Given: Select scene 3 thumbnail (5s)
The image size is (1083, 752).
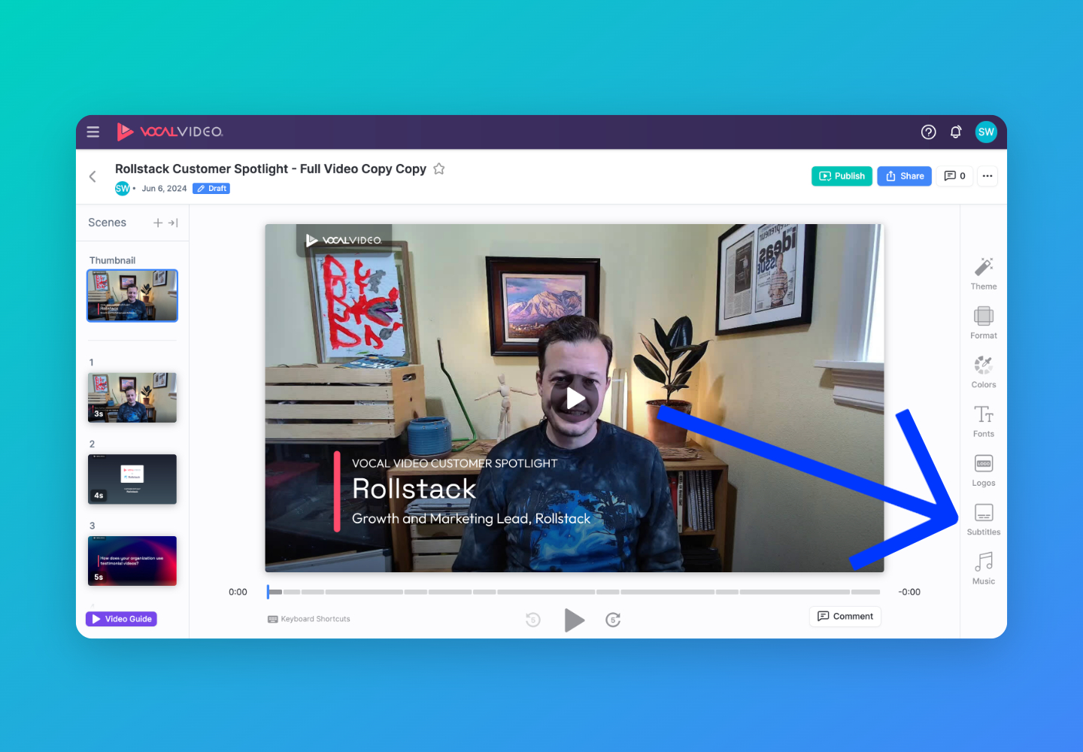Looking at the screenshot, I should (132, 561).
